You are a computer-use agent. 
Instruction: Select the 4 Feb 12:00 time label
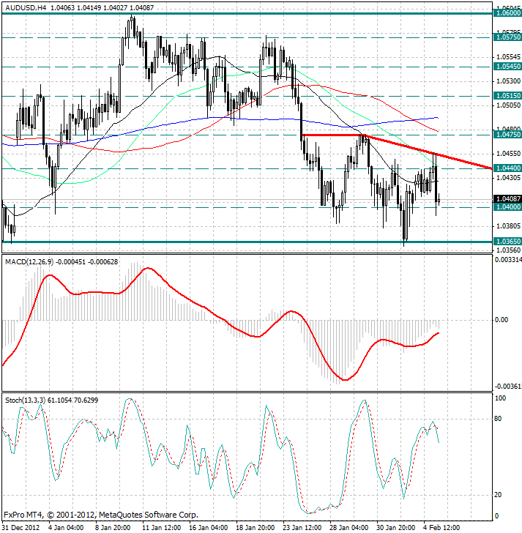441,526
